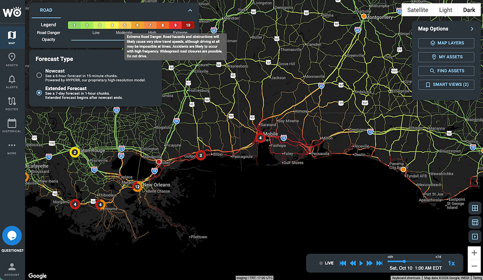Click road danger level 10 swatch
Viewport: 483px width, 280px height.
[x=188, y=25]
